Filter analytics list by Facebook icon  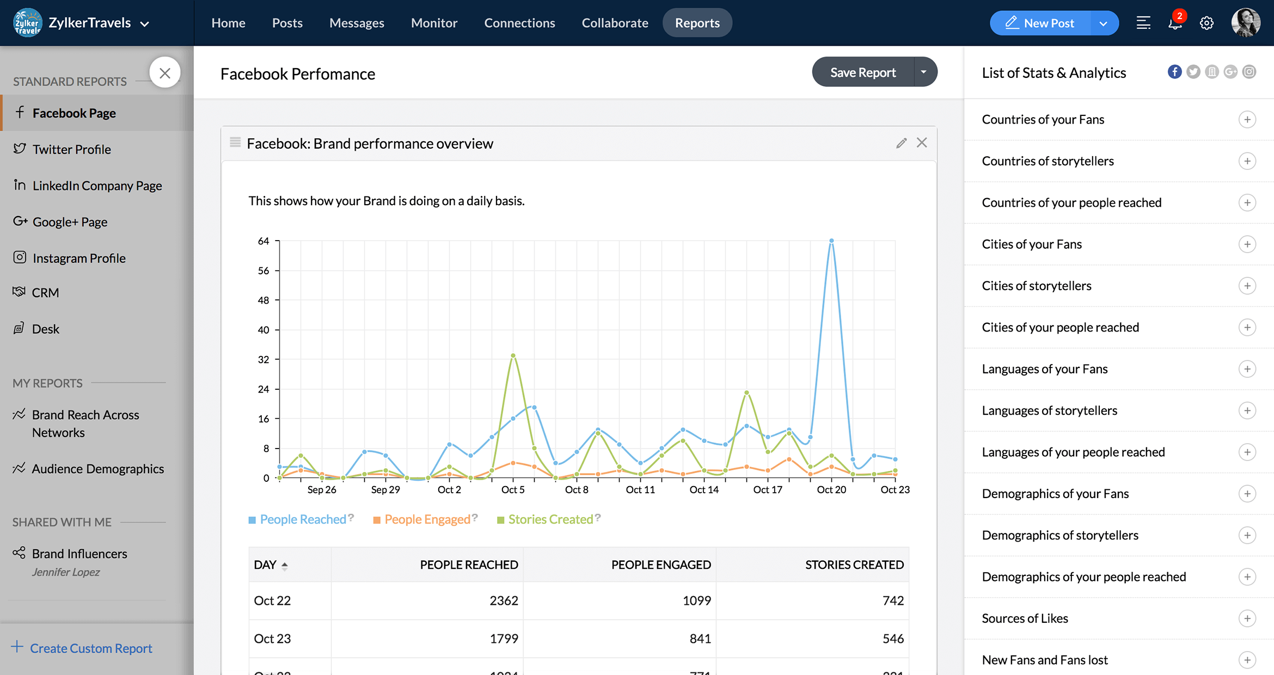coord(1174,72)
